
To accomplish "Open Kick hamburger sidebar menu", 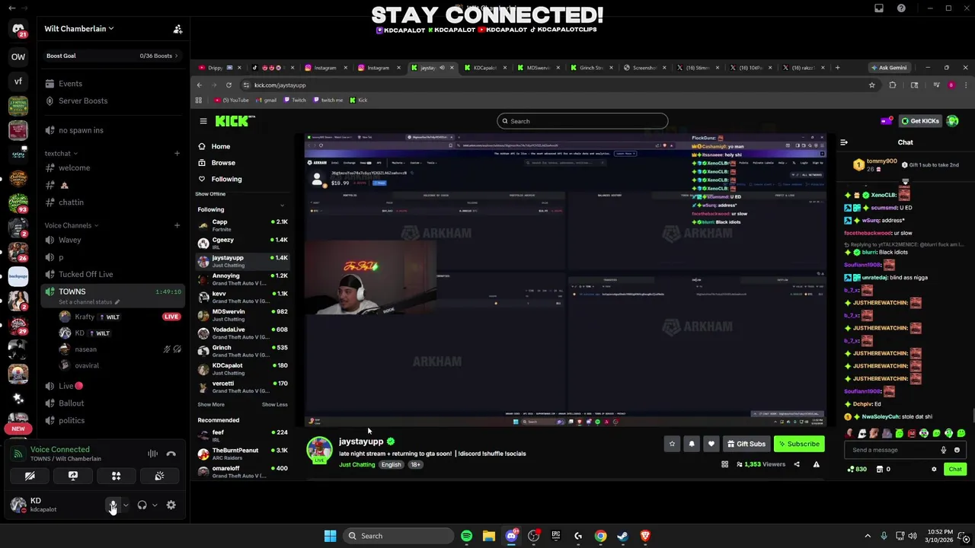I will click(203, 121).
